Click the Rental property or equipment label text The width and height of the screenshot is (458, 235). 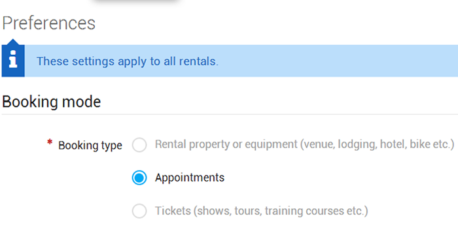click(305, 144)
